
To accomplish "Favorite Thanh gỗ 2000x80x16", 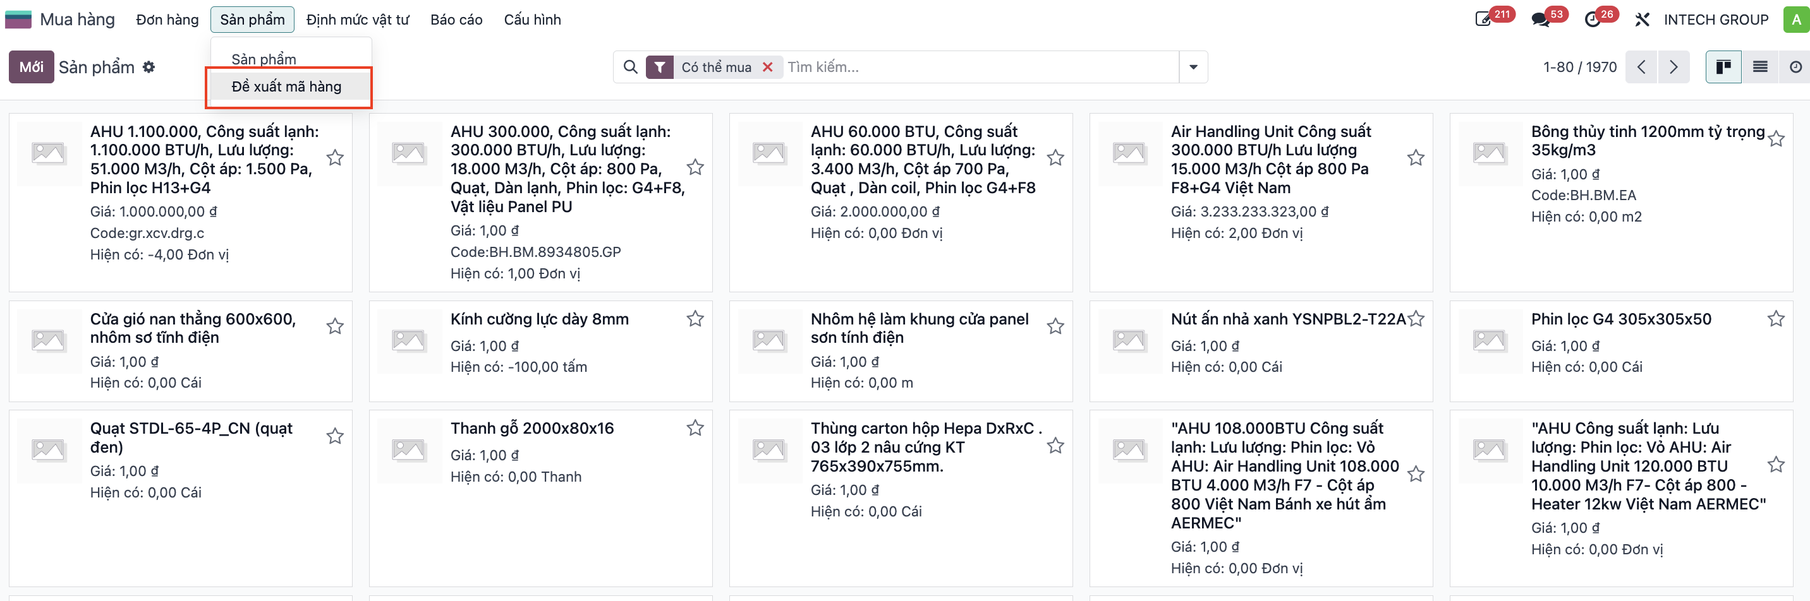I will tap(695, 427).
